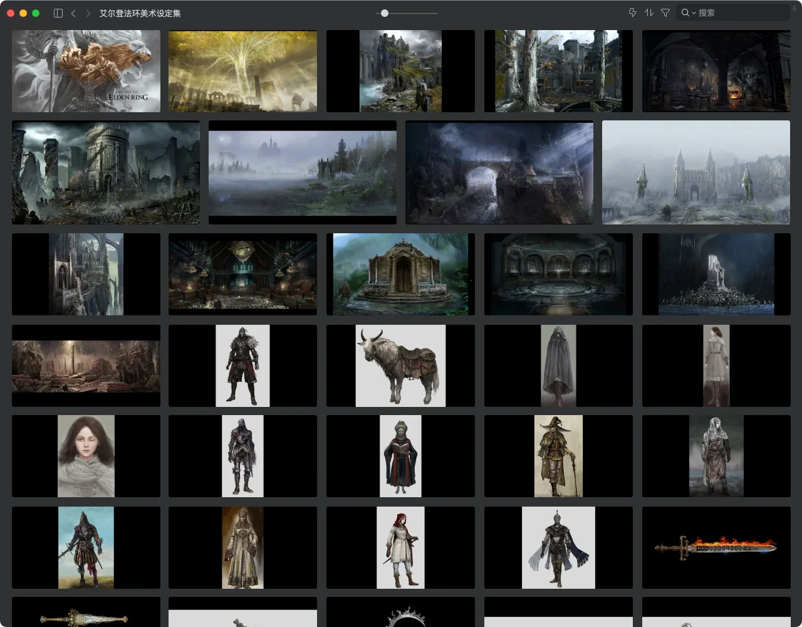The height and width of the screenshot is (627, 802).
Task: Open the dark stone bridge arch thumbnail
Action: [499, 172]
